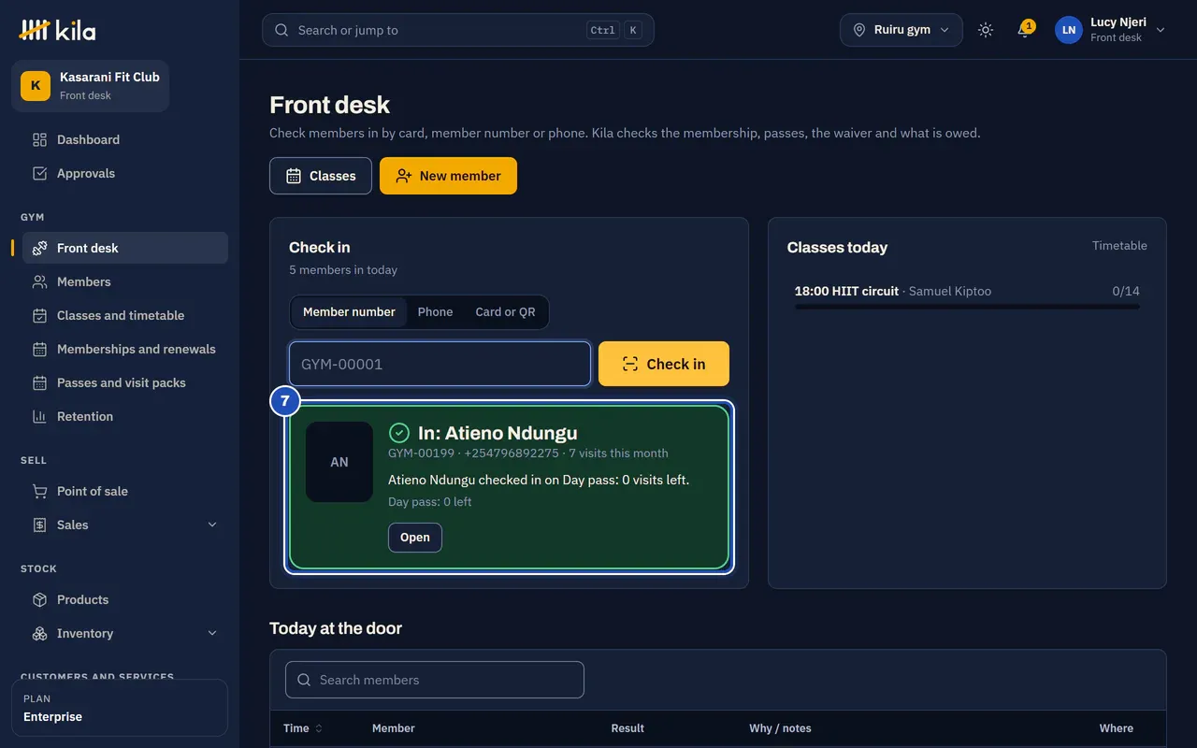Click the LN user avatar
Viewport: 1197px width, 748px height.
coord(1069,30)
